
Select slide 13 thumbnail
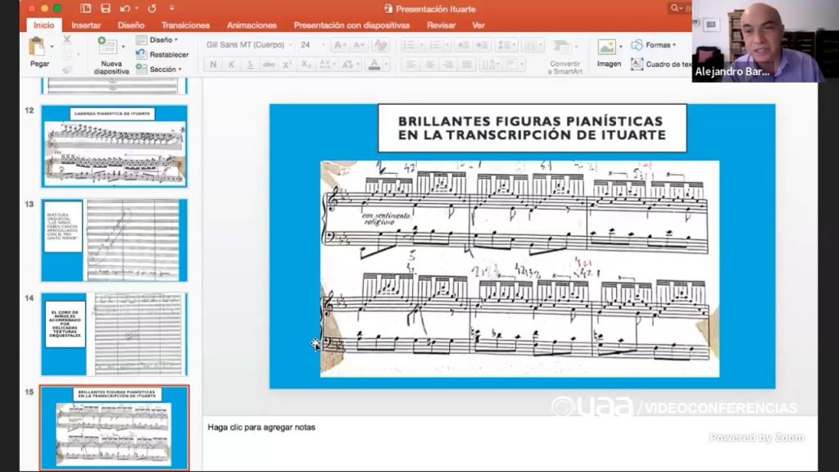(x=115, y=240)
